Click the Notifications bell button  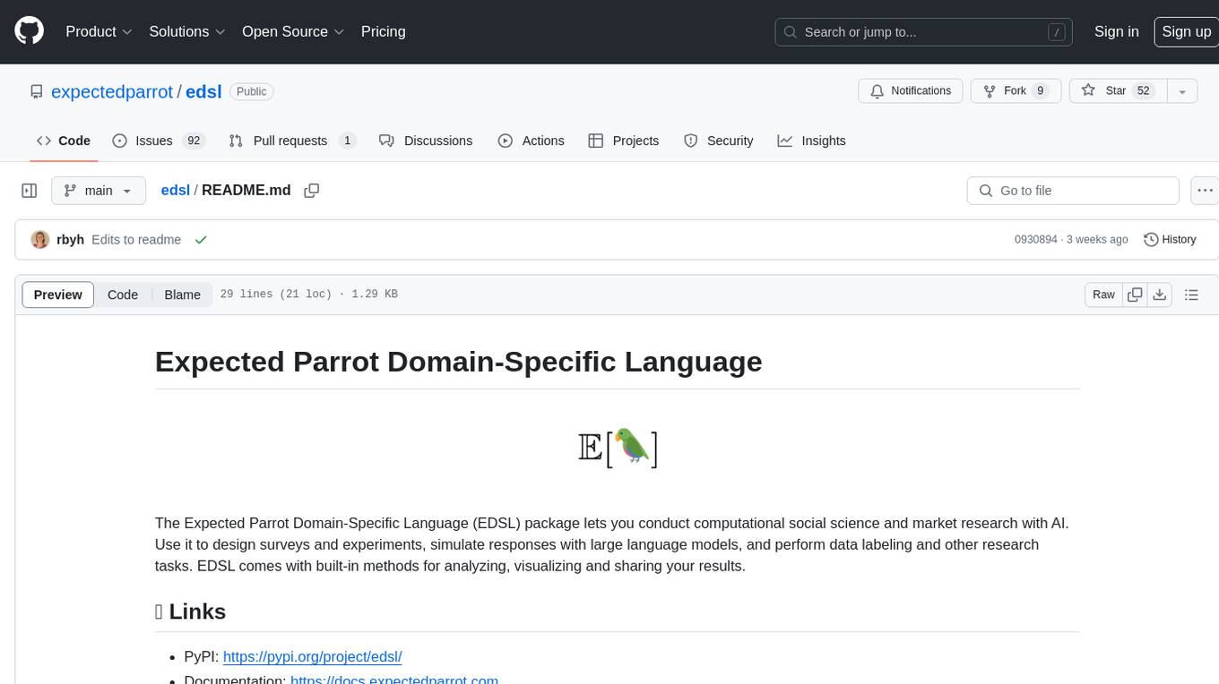(x=911, y=91)
